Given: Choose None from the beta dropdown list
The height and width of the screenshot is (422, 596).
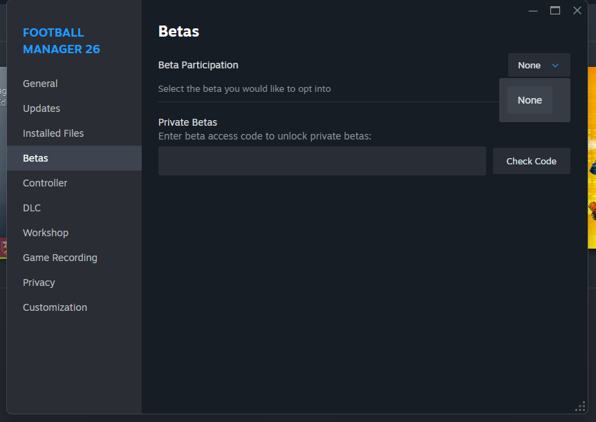Looking at the screenshot, I should 530,100.
